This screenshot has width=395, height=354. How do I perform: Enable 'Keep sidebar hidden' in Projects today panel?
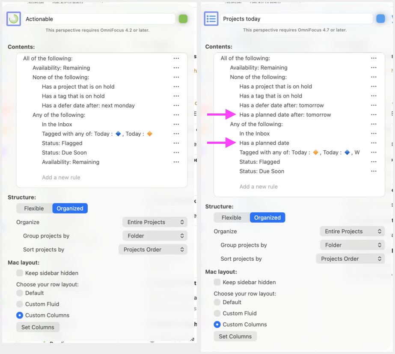(217, 283)
